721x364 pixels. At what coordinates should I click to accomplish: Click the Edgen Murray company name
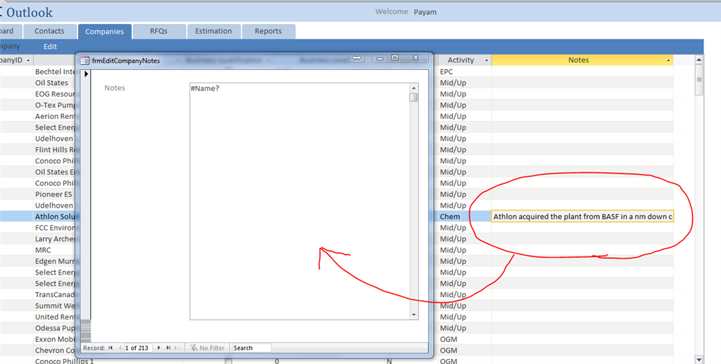(55, 261)
